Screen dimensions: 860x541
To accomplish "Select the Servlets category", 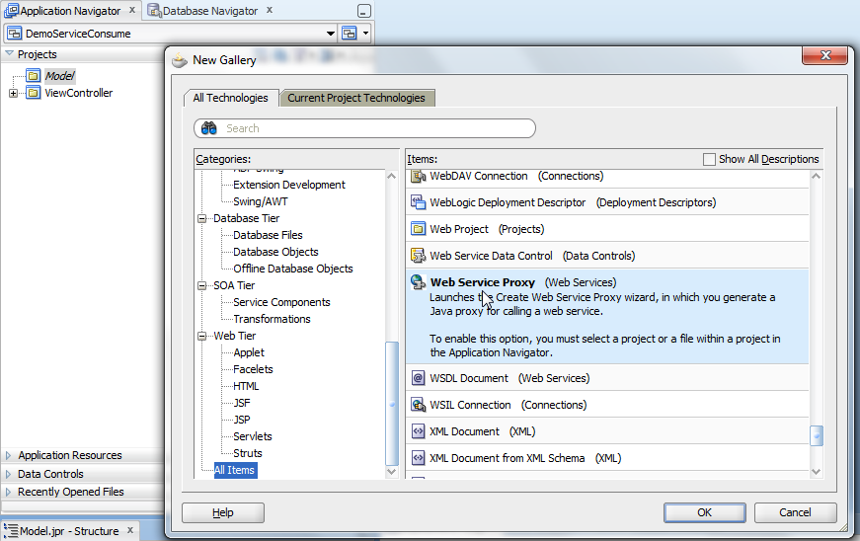I will click(253, 436).
